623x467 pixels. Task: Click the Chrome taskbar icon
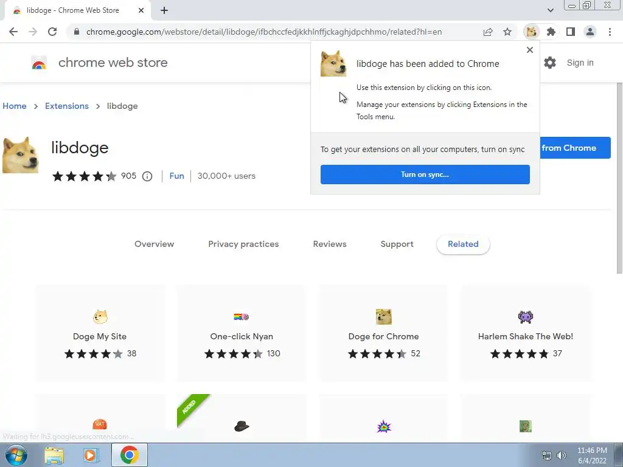point(129,455)
